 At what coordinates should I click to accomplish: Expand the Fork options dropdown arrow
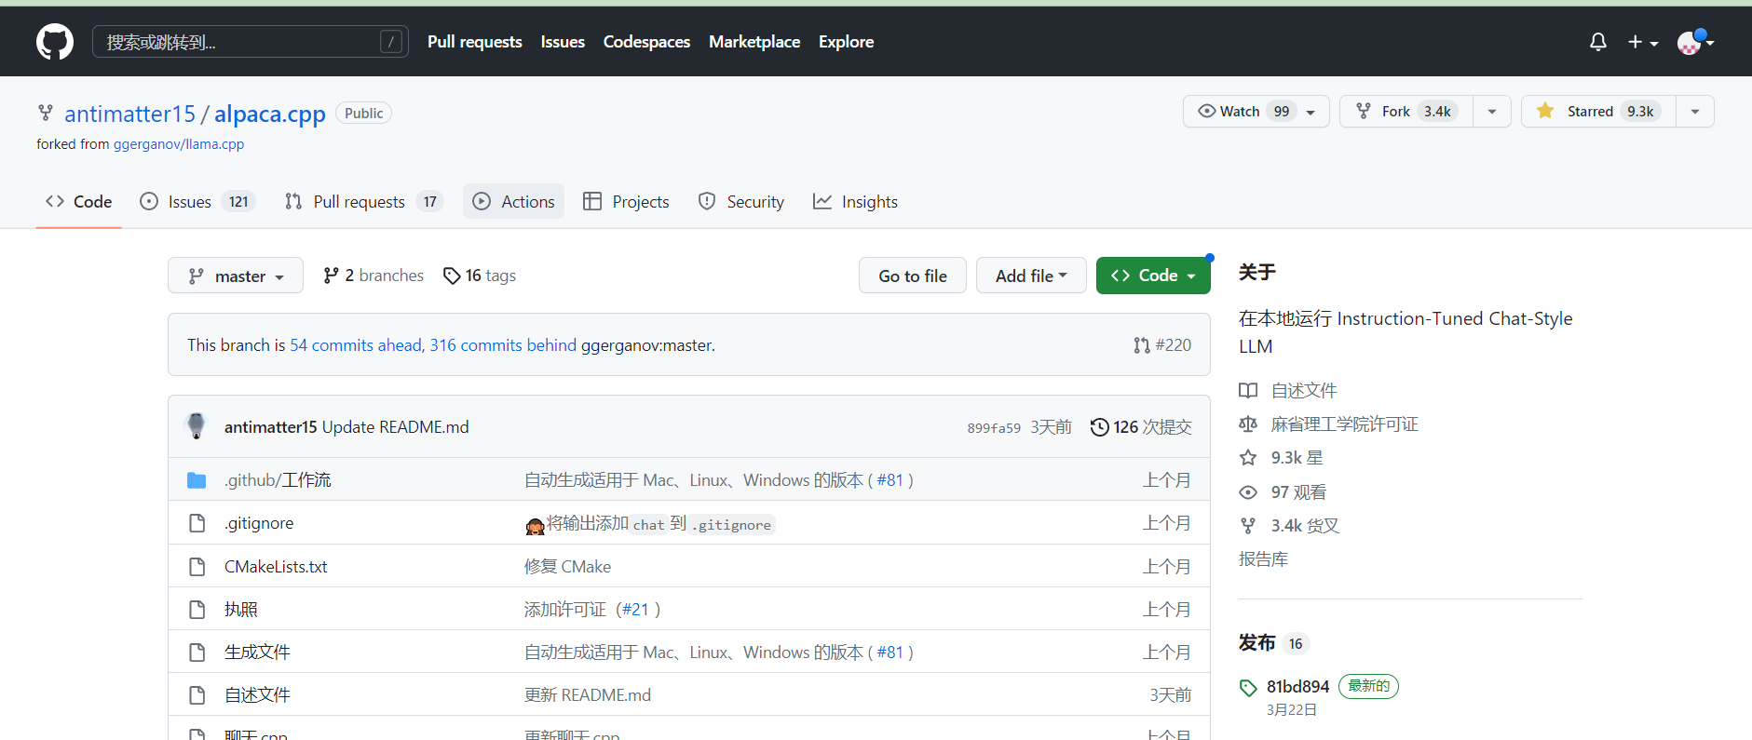(x=1492, y=112)
